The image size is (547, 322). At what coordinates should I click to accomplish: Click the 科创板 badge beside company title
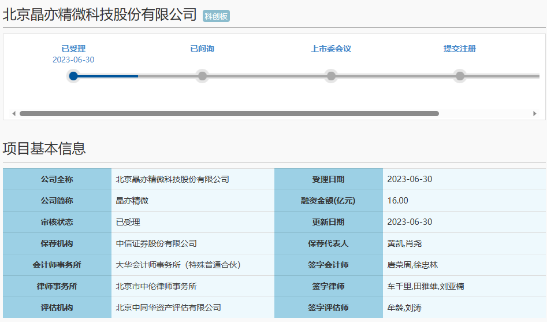tap(216, 16)
